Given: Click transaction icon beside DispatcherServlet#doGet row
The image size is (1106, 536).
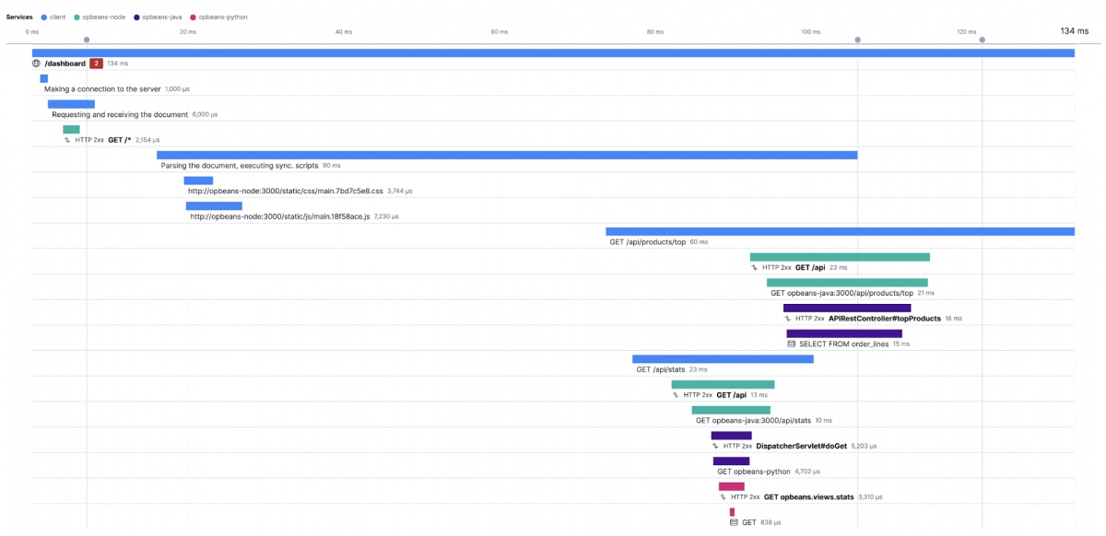Looking at the screenshot, I should (x=715, y=446).
